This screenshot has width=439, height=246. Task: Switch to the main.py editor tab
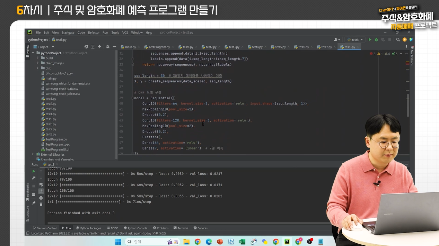(130, 47)
